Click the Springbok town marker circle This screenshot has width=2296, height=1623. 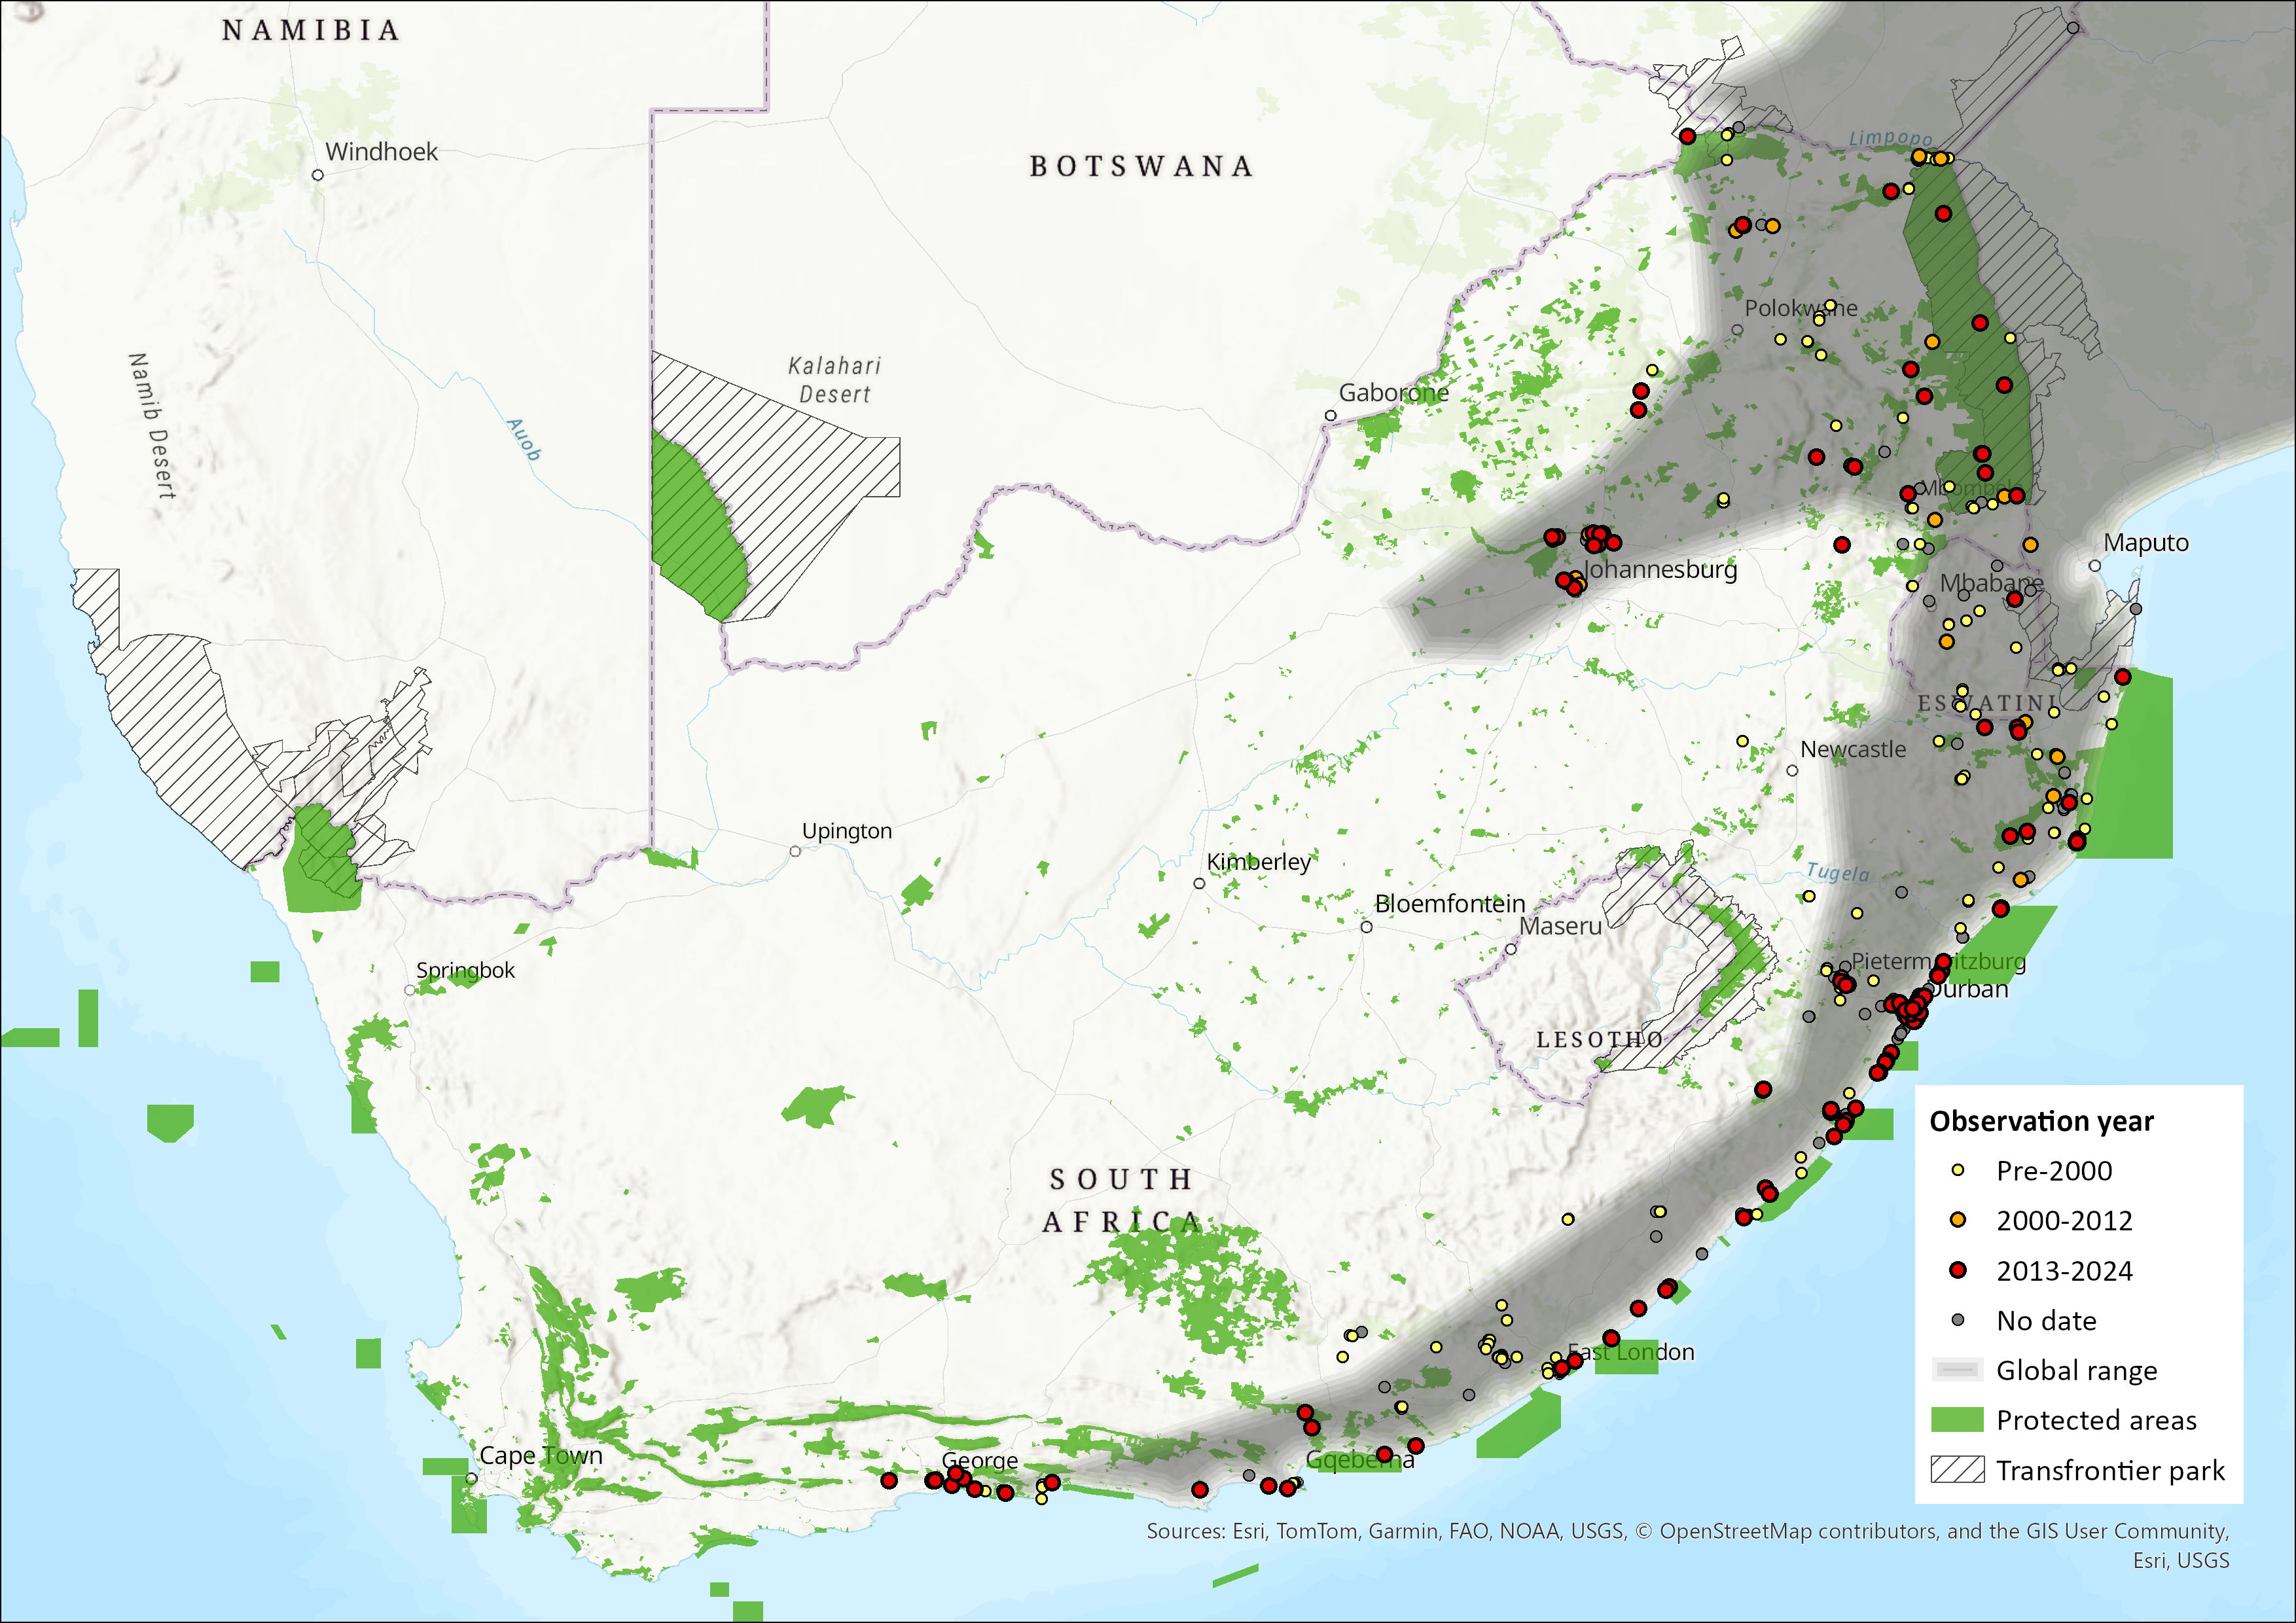point(410,990)
